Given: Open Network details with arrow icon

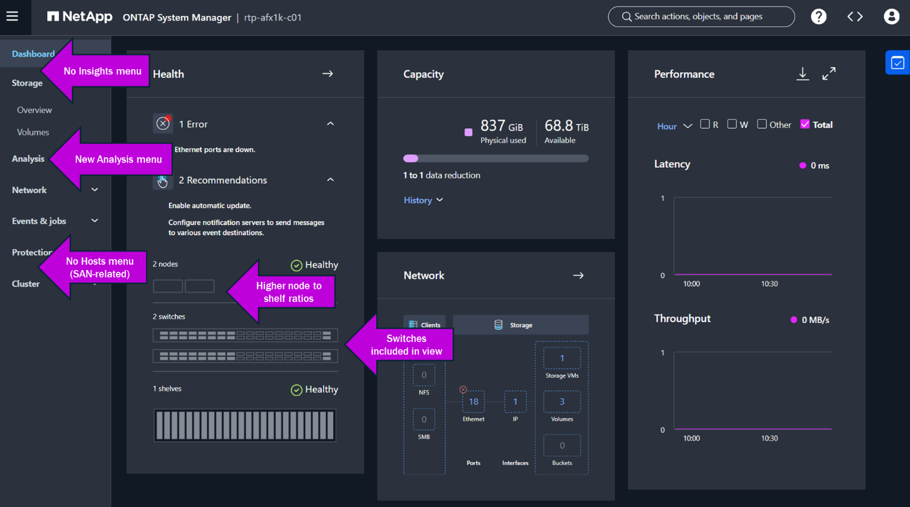Looking at the screenshot, I should (x=578, y=275).
